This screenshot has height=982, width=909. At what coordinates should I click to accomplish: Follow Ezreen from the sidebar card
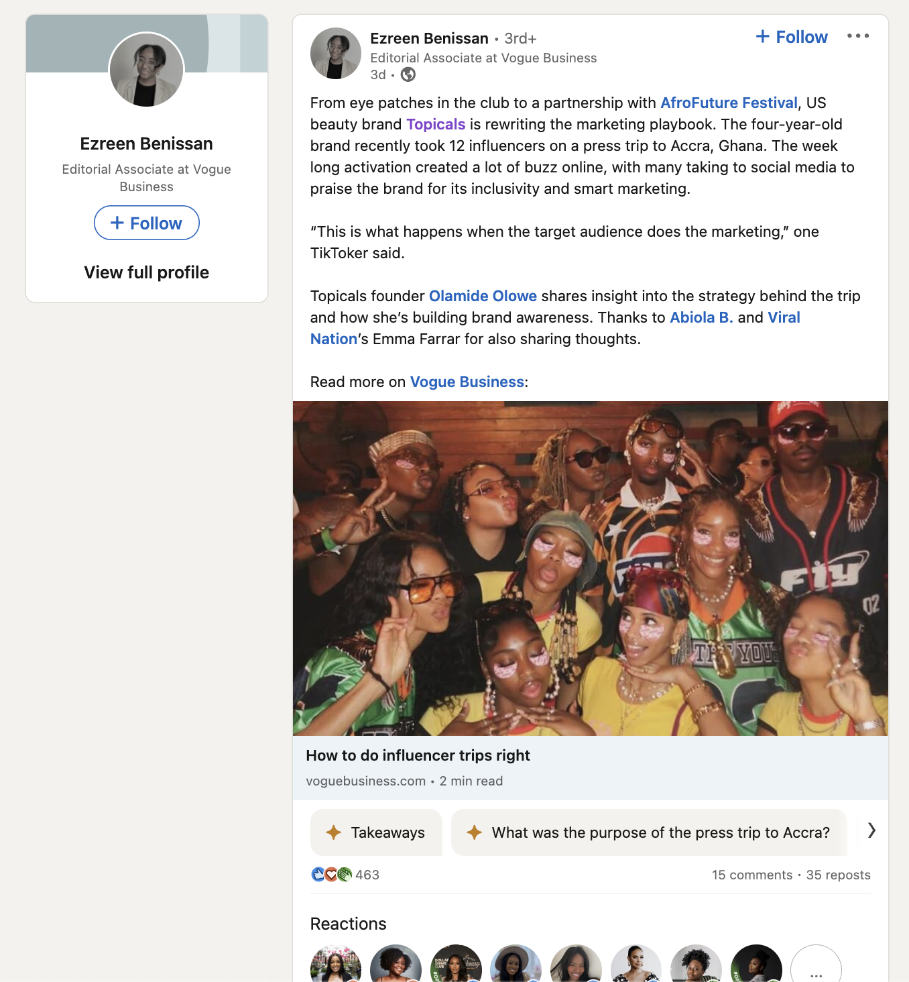(x=146, y=223)
